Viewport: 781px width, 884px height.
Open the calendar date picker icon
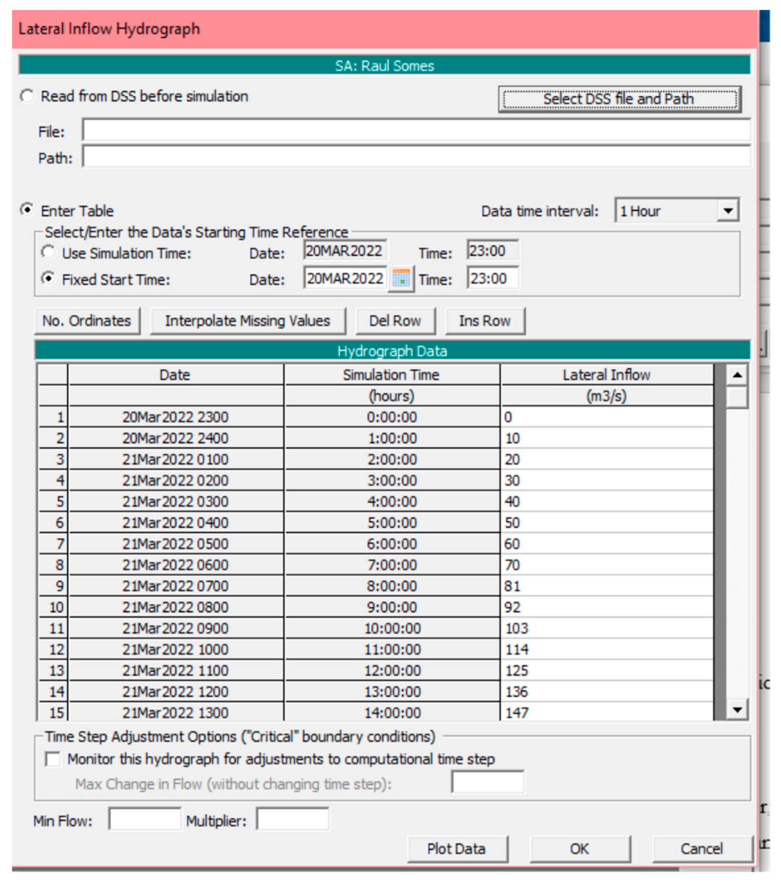coord(401,279)
